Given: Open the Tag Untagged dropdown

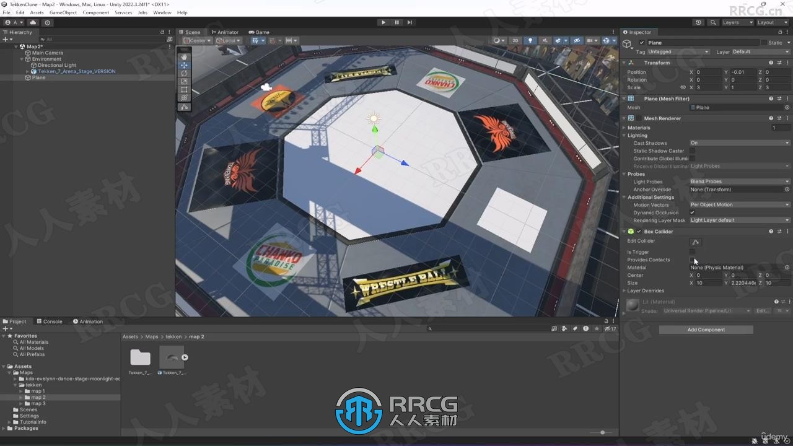Looking at the screenshot, I should 678,52.
